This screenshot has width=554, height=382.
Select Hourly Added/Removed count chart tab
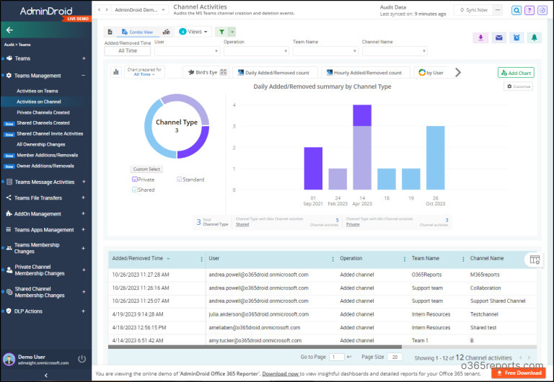point(366,72)
